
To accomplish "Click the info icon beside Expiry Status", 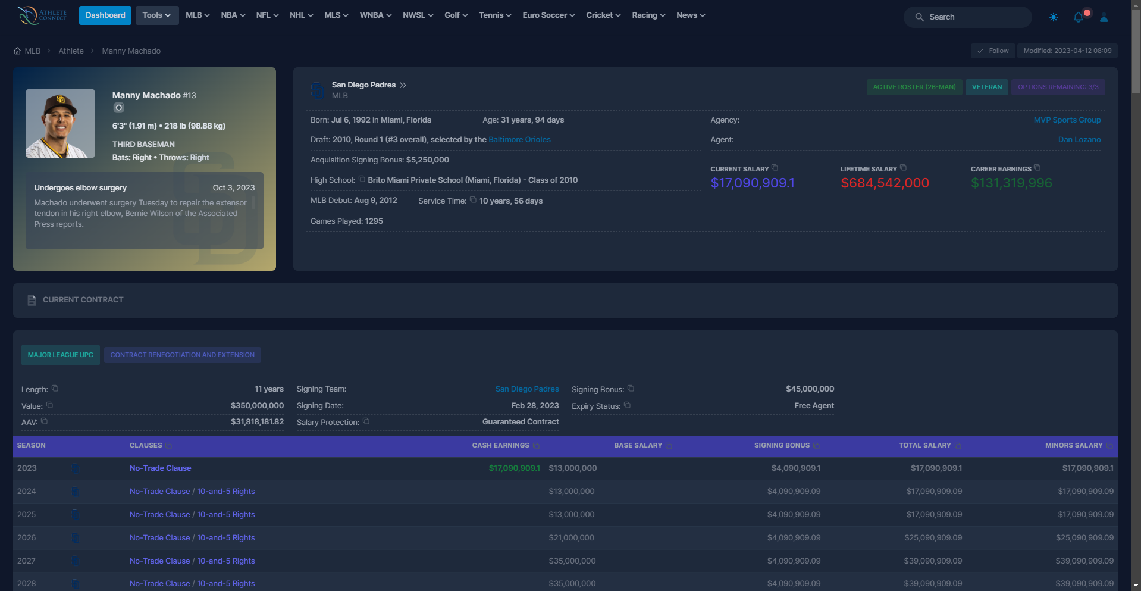I will (627, 405).
